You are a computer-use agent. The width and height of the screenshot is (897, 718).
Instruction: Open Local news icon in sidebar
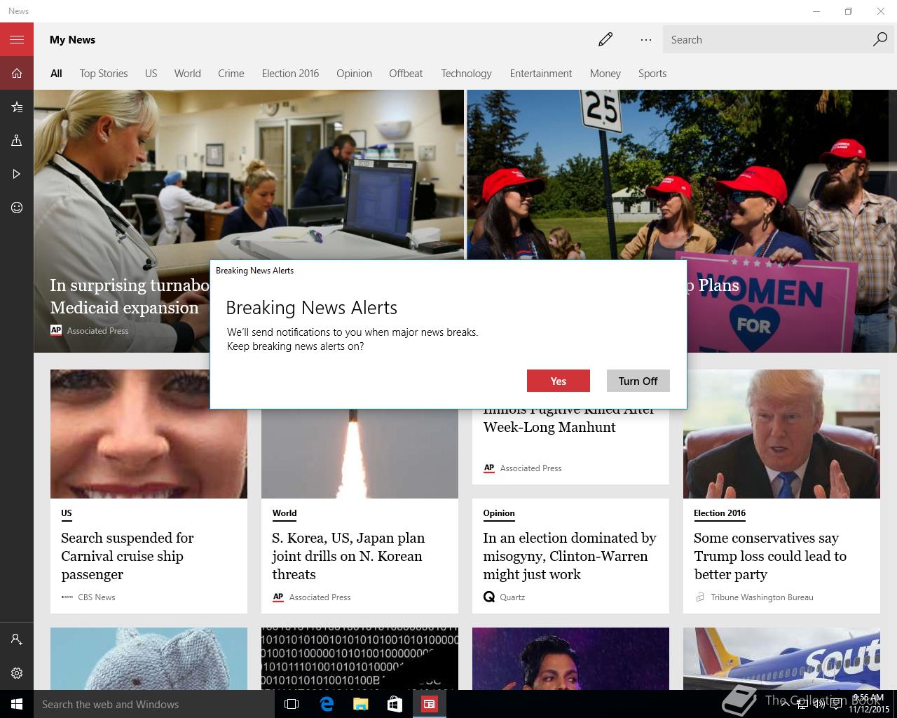[x=17, y=140]
